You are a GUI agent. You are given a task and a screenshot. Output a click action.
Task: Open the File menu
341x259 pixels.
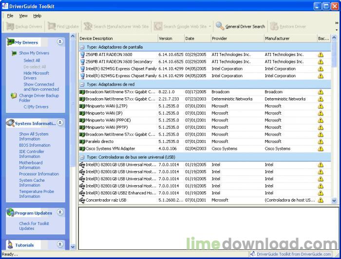point(10,16)
